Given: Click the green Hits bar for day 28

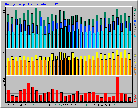Looking at the screenshot, I should pyautogui.click(x=117, y=13).
